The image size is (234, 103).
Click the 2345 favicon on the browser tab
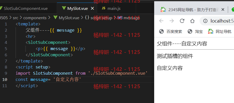coord(163,10)
